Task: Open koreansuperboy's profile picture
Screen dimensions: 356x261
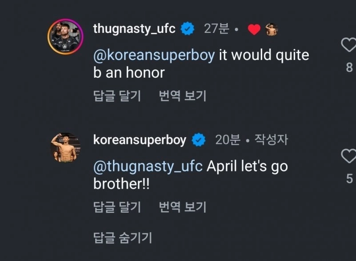Action: [65, 148]
